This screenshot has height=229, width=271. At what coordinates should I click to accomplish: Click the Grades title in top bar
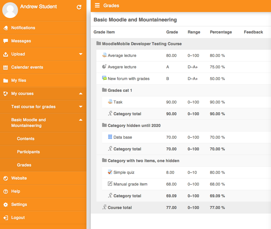(111, 5)
